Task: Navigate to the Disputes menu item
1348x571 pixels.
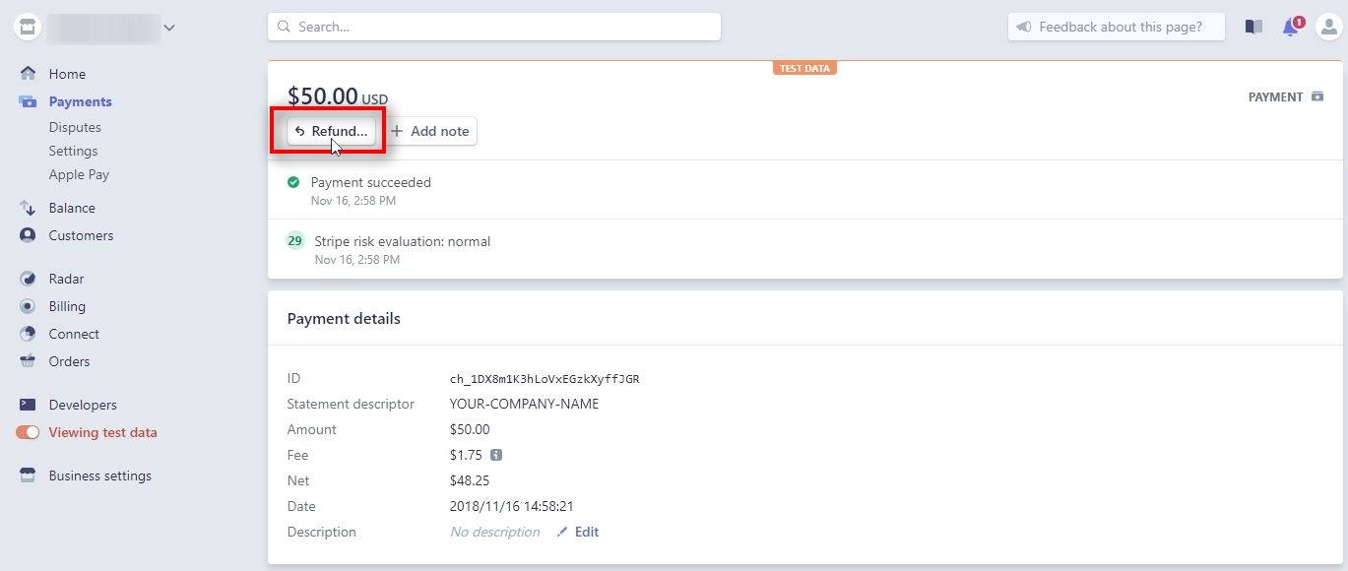Action: coord(75,127)
